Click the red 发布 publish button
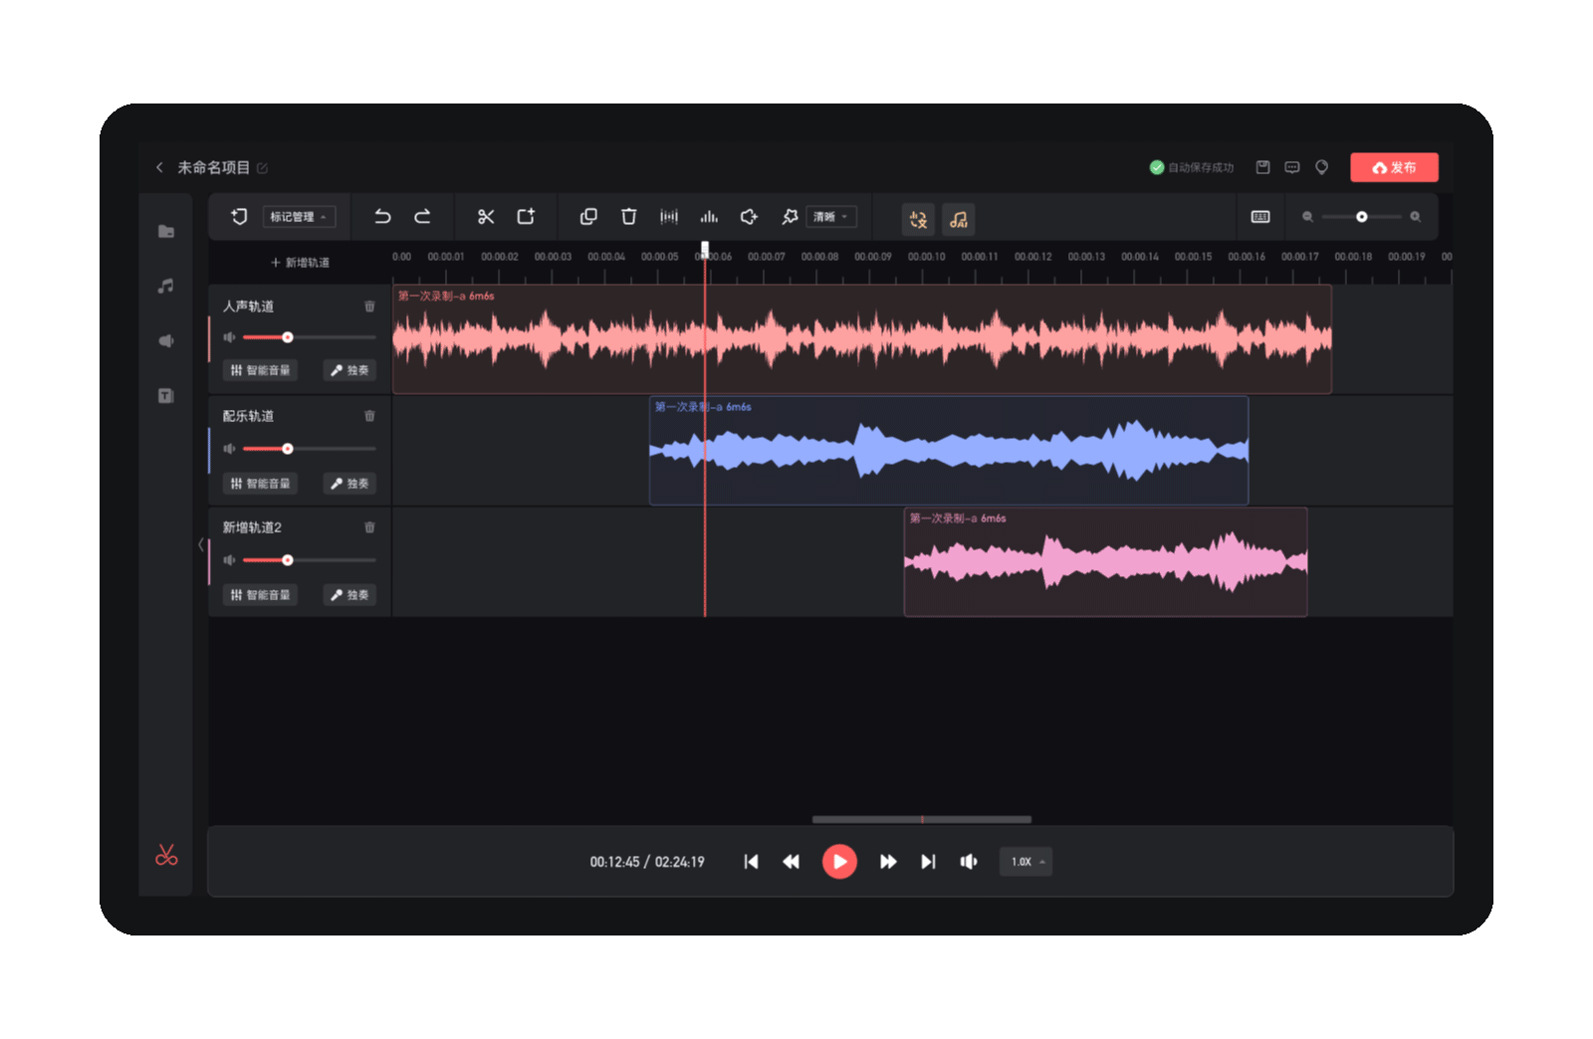Screen dimensions: 1593x1039 click(x=1394, y=167)
